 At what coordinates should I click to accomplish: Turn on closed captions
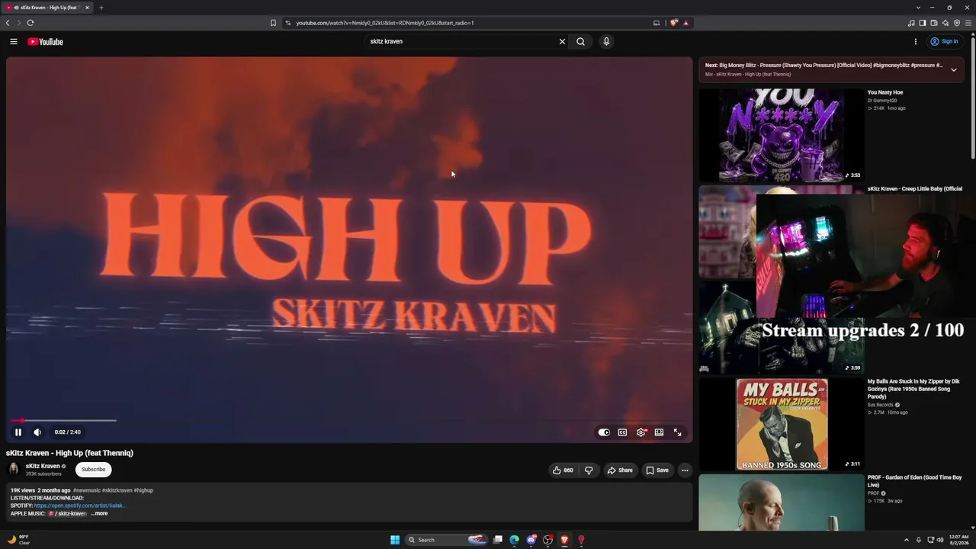(622, 432)
